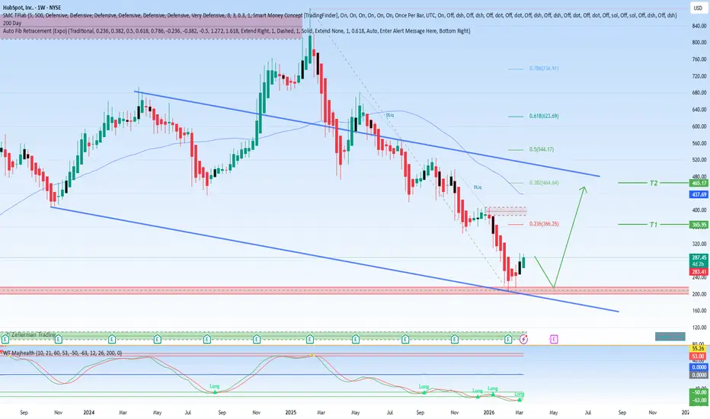Click the HubSpot, Inc. 1W NYSE title
Viewport: 710px width, 419px height.
point(32,8)
